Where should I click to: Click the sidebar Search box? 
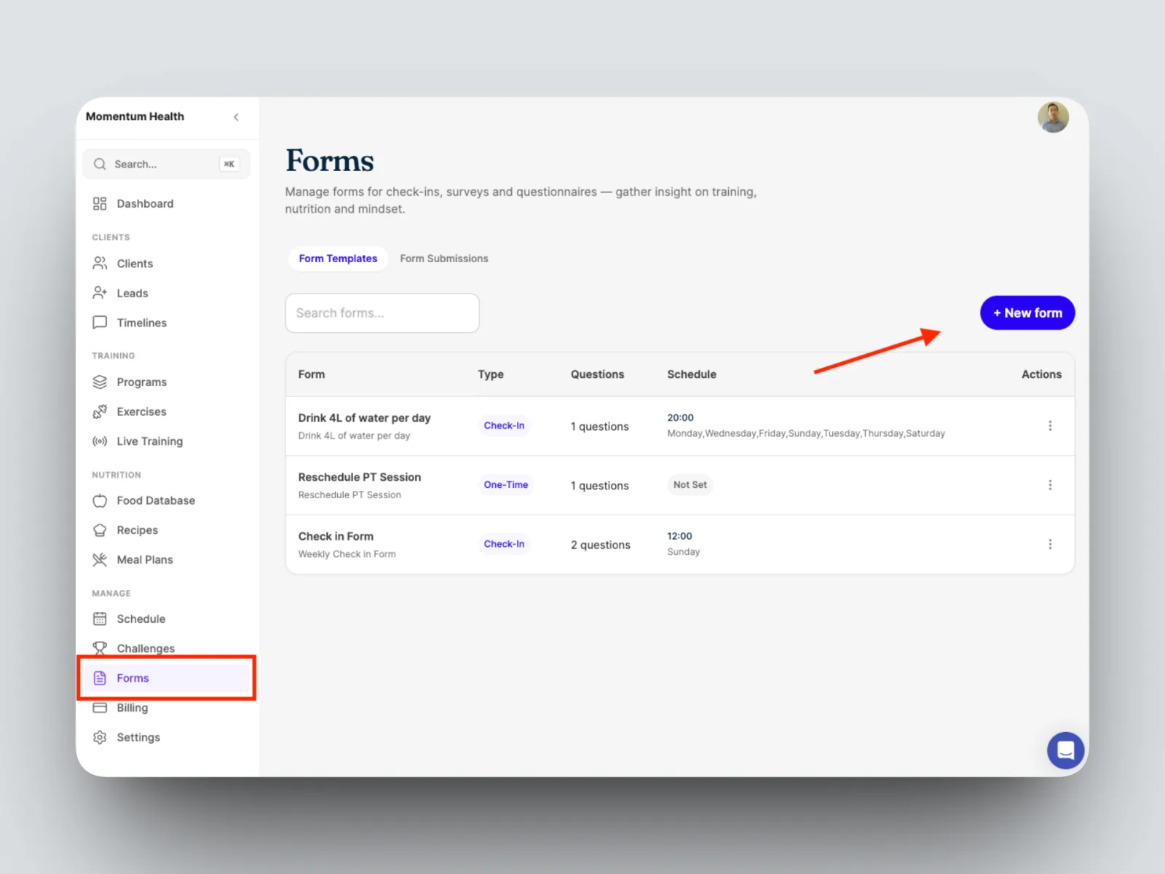(166, 164)
